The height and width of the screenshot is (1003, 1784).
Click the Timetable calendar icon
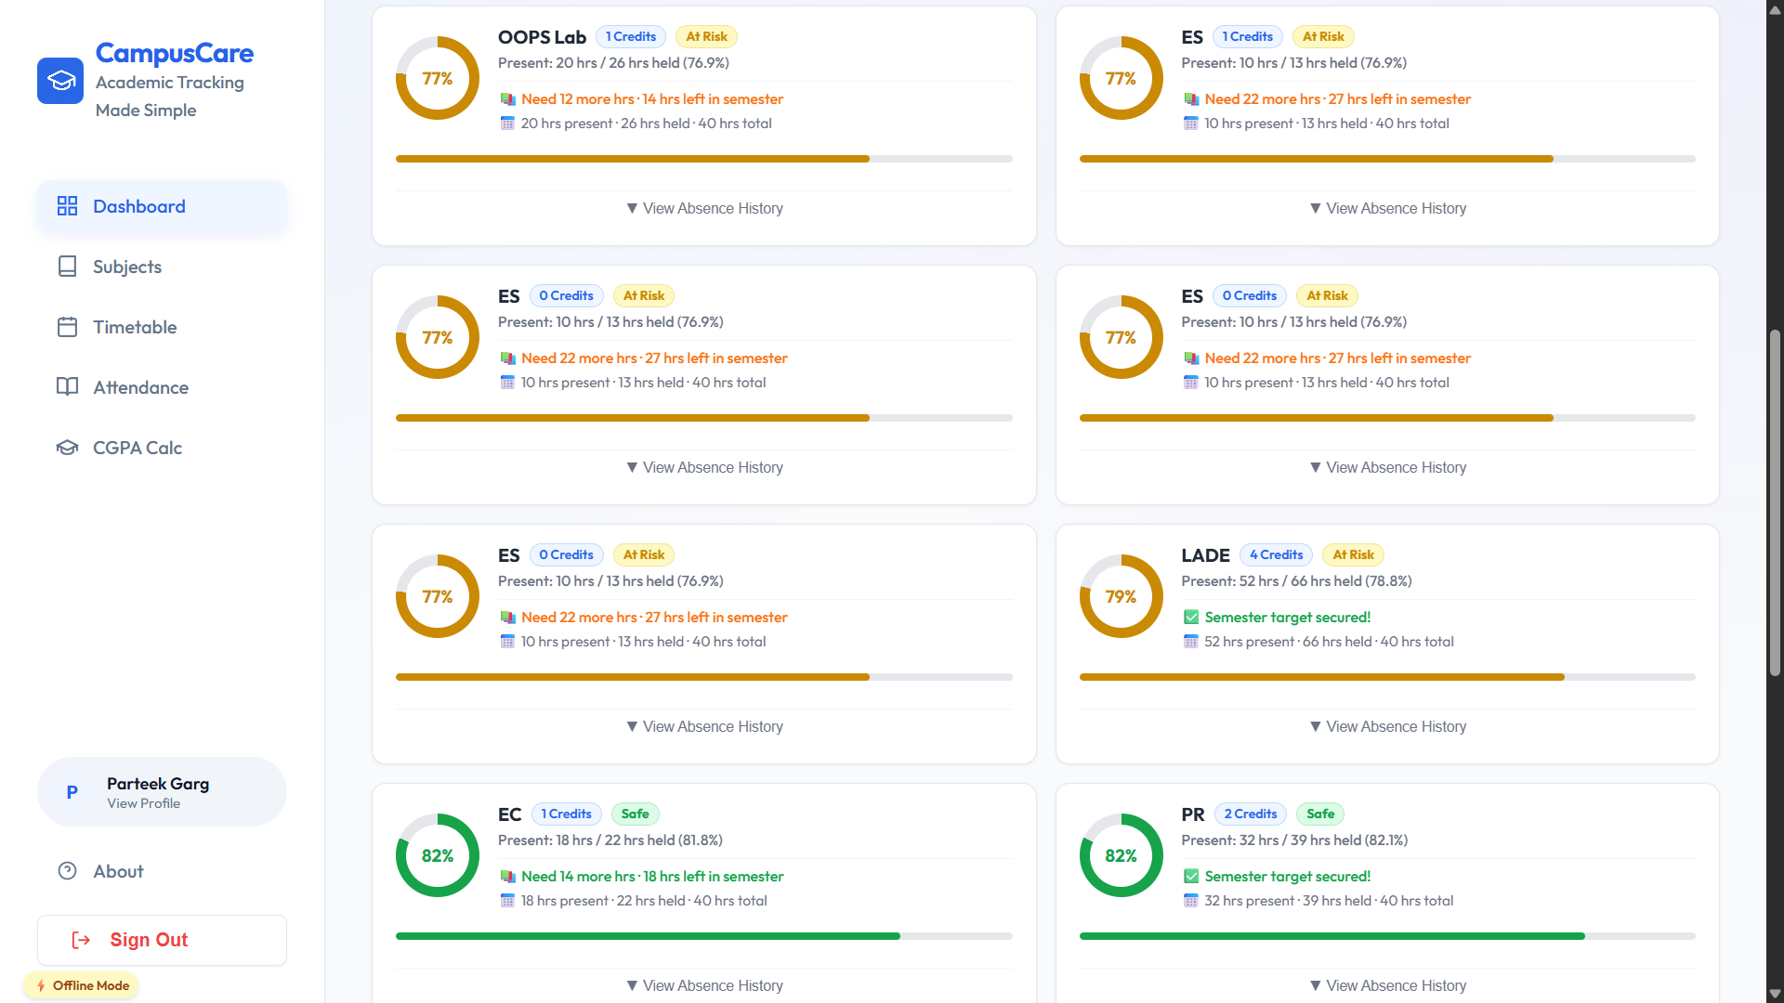pos(67,327)
